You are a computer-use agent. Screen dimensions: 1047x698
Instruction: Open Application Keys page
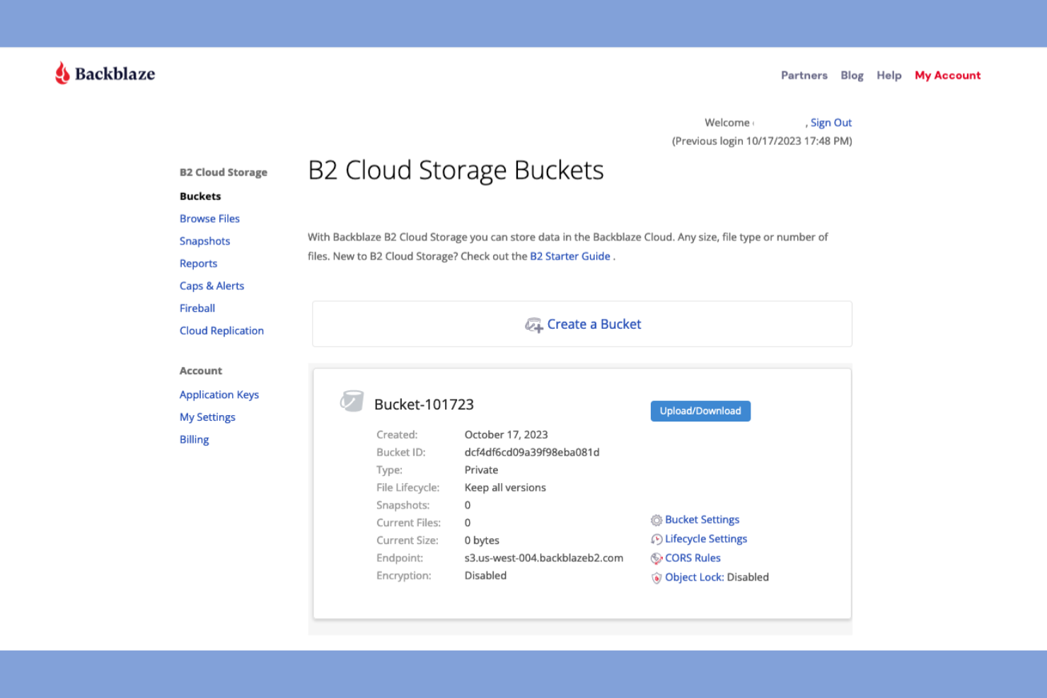pyautogui.click(x=219, y=395)
